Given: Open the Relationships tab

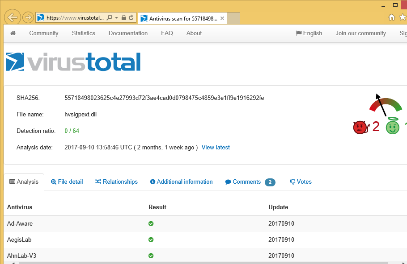Looking at the screenshot, I should 116,182.
